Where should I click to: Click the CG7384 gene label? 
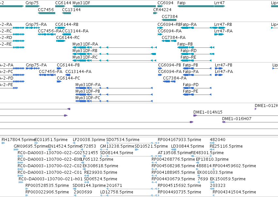click(170, 16)
